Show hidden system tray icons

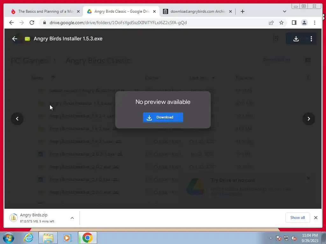pos(271,238)
